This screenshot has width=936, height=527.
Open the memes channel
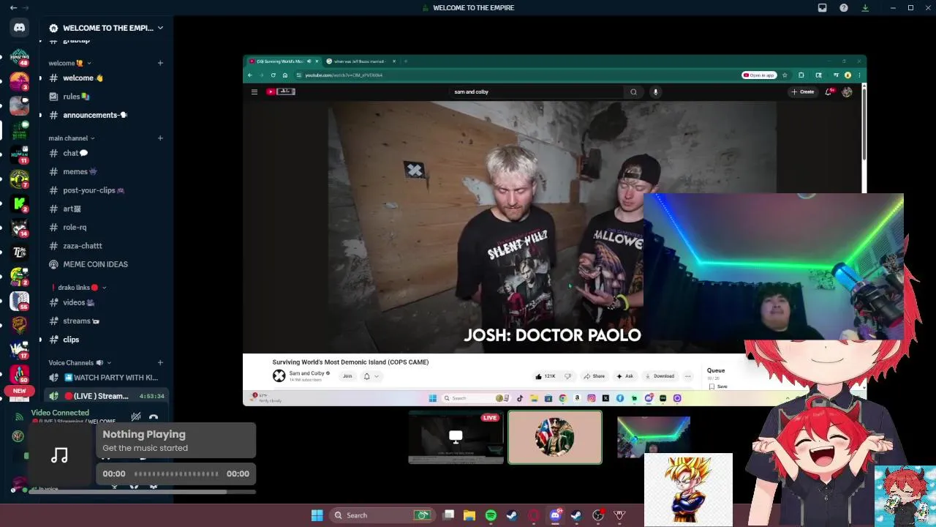105,171
